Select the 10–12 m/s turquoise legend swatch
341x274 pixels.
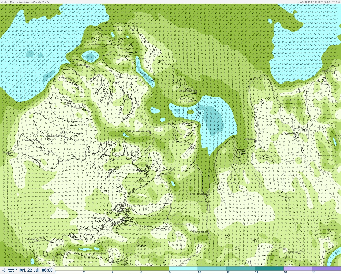(212, 268)
